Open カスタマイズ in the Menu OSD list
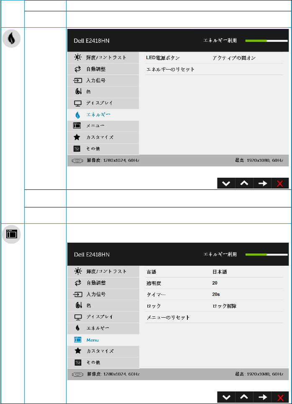This screenshot has height=404, width=292. tap(103, 351)
